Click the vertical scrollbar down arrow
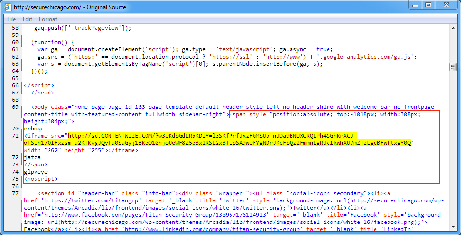Image resolution: width=461 pixels, height=235 pixels. (453, 227)
